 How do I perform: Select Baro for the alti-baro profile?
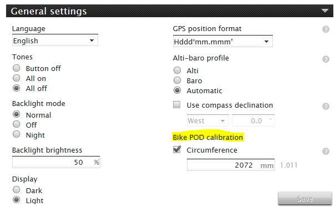click(x=177, y=80)
